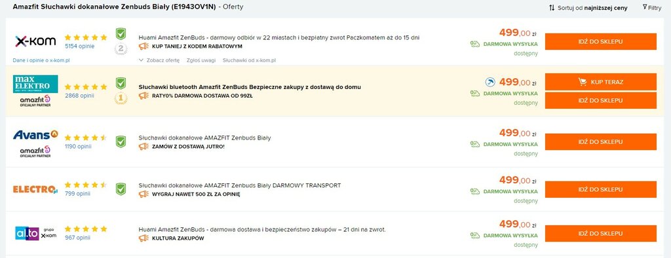Go to Avans shop via IDŹ DO SKLEPU
The width and height of the screenshot is (671, 258).
(x=600, y=141)
